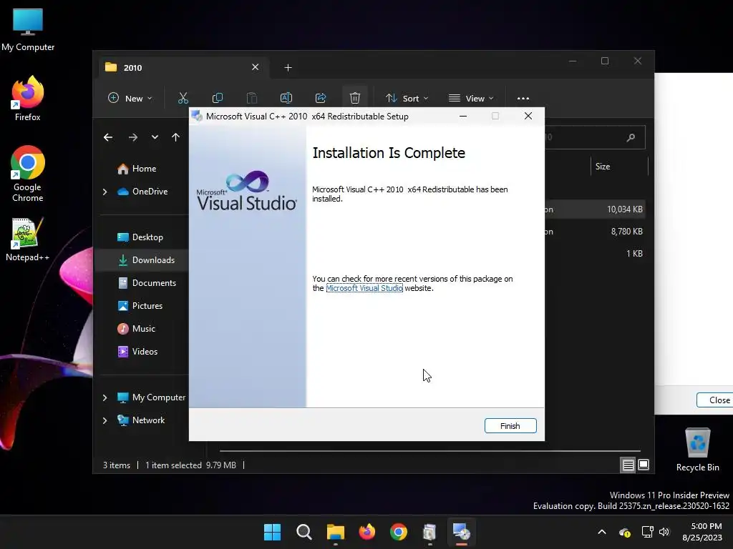Expand the My Computer tree node
This screenshot has height=549, width=733.
(105, 397)
